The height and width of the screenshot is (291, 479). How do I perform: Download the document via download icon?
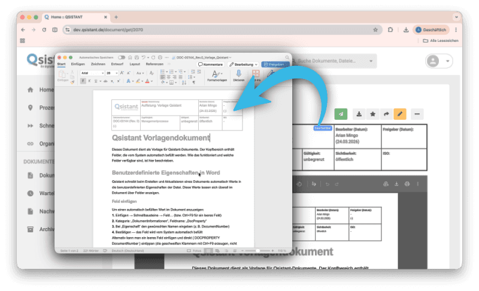coord(359,114)
